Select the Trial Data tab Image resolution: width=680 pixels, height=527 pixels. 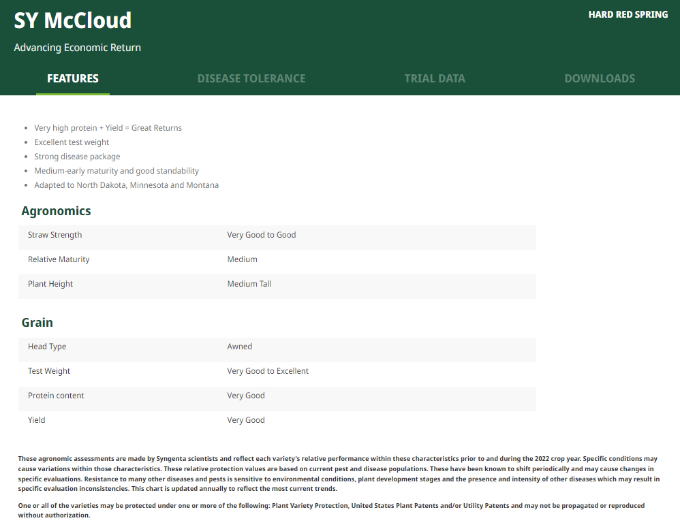tap(435, 78)
